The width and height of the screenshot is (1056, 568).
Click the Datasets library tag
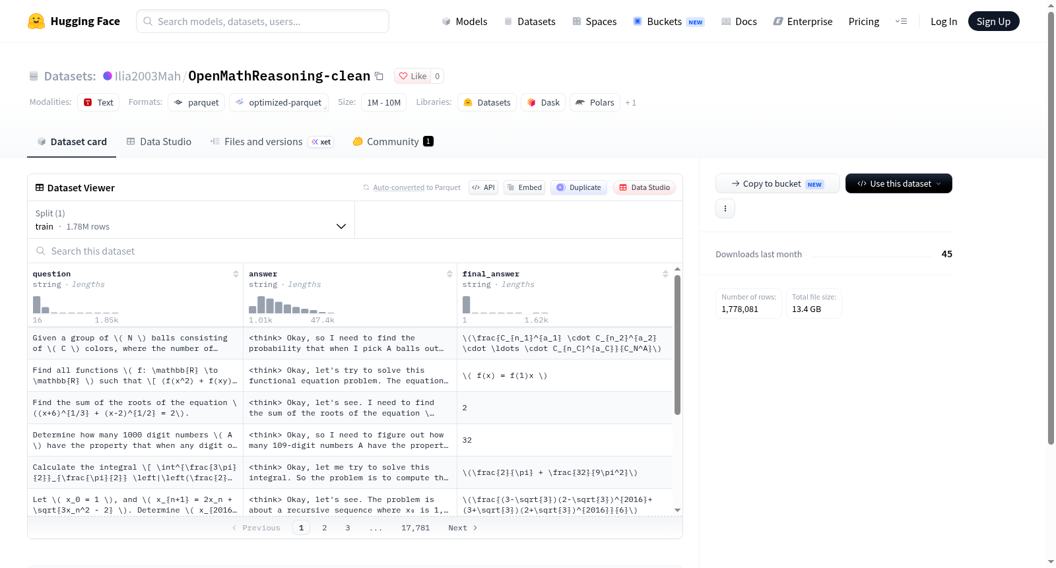tap(487, 102)
